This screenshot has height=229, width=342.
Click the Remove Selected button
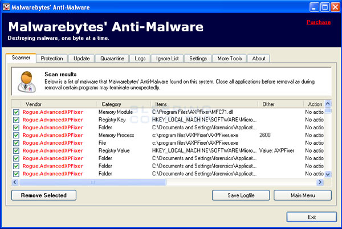pos(44,195)
